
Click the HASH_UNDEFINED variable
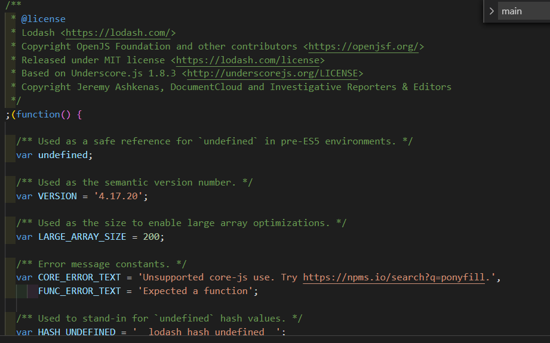77,332
